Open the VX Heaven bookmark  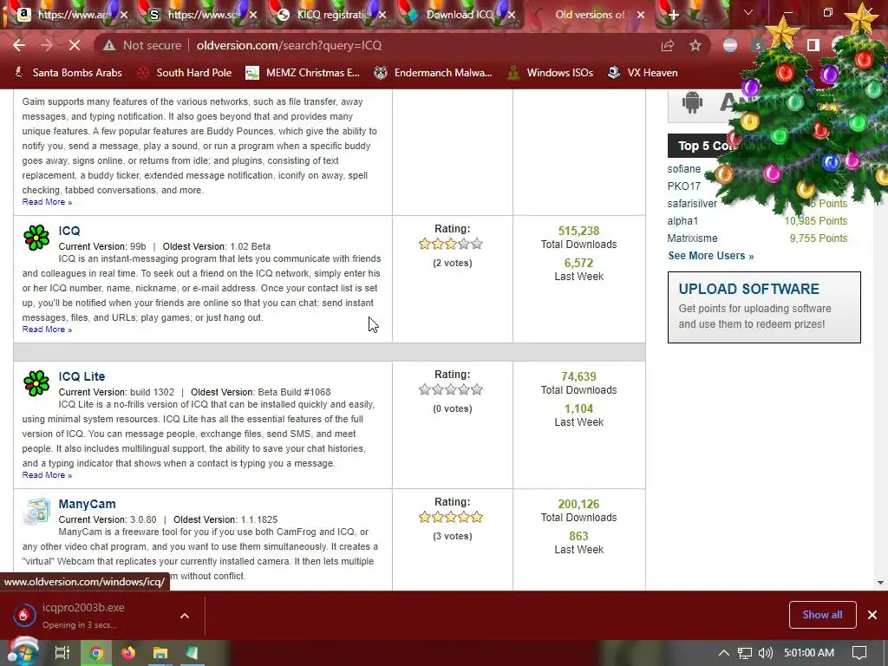coord(643,73)
